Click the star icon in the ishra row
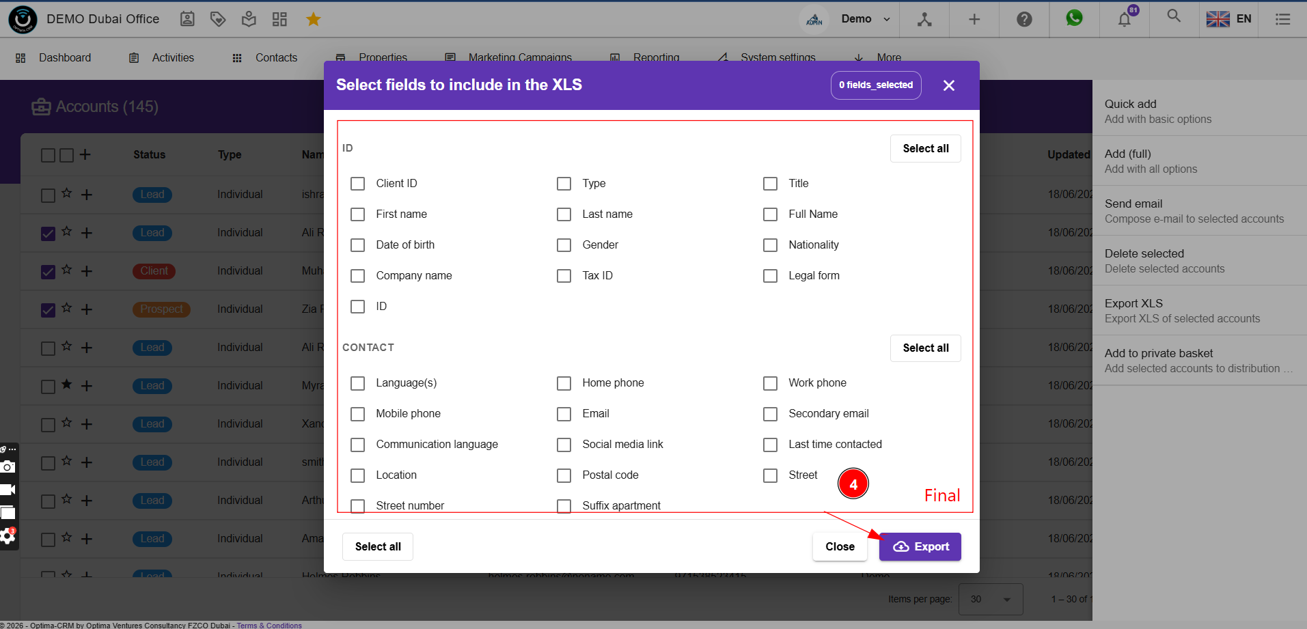Screen dimensions: 1307x629 [66, 193]
